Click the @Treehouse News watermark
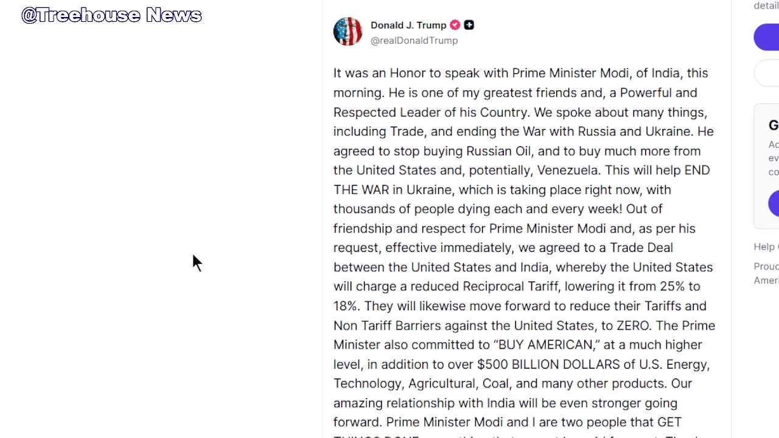Viewport: 779px width, 438px height. point(111,15)
